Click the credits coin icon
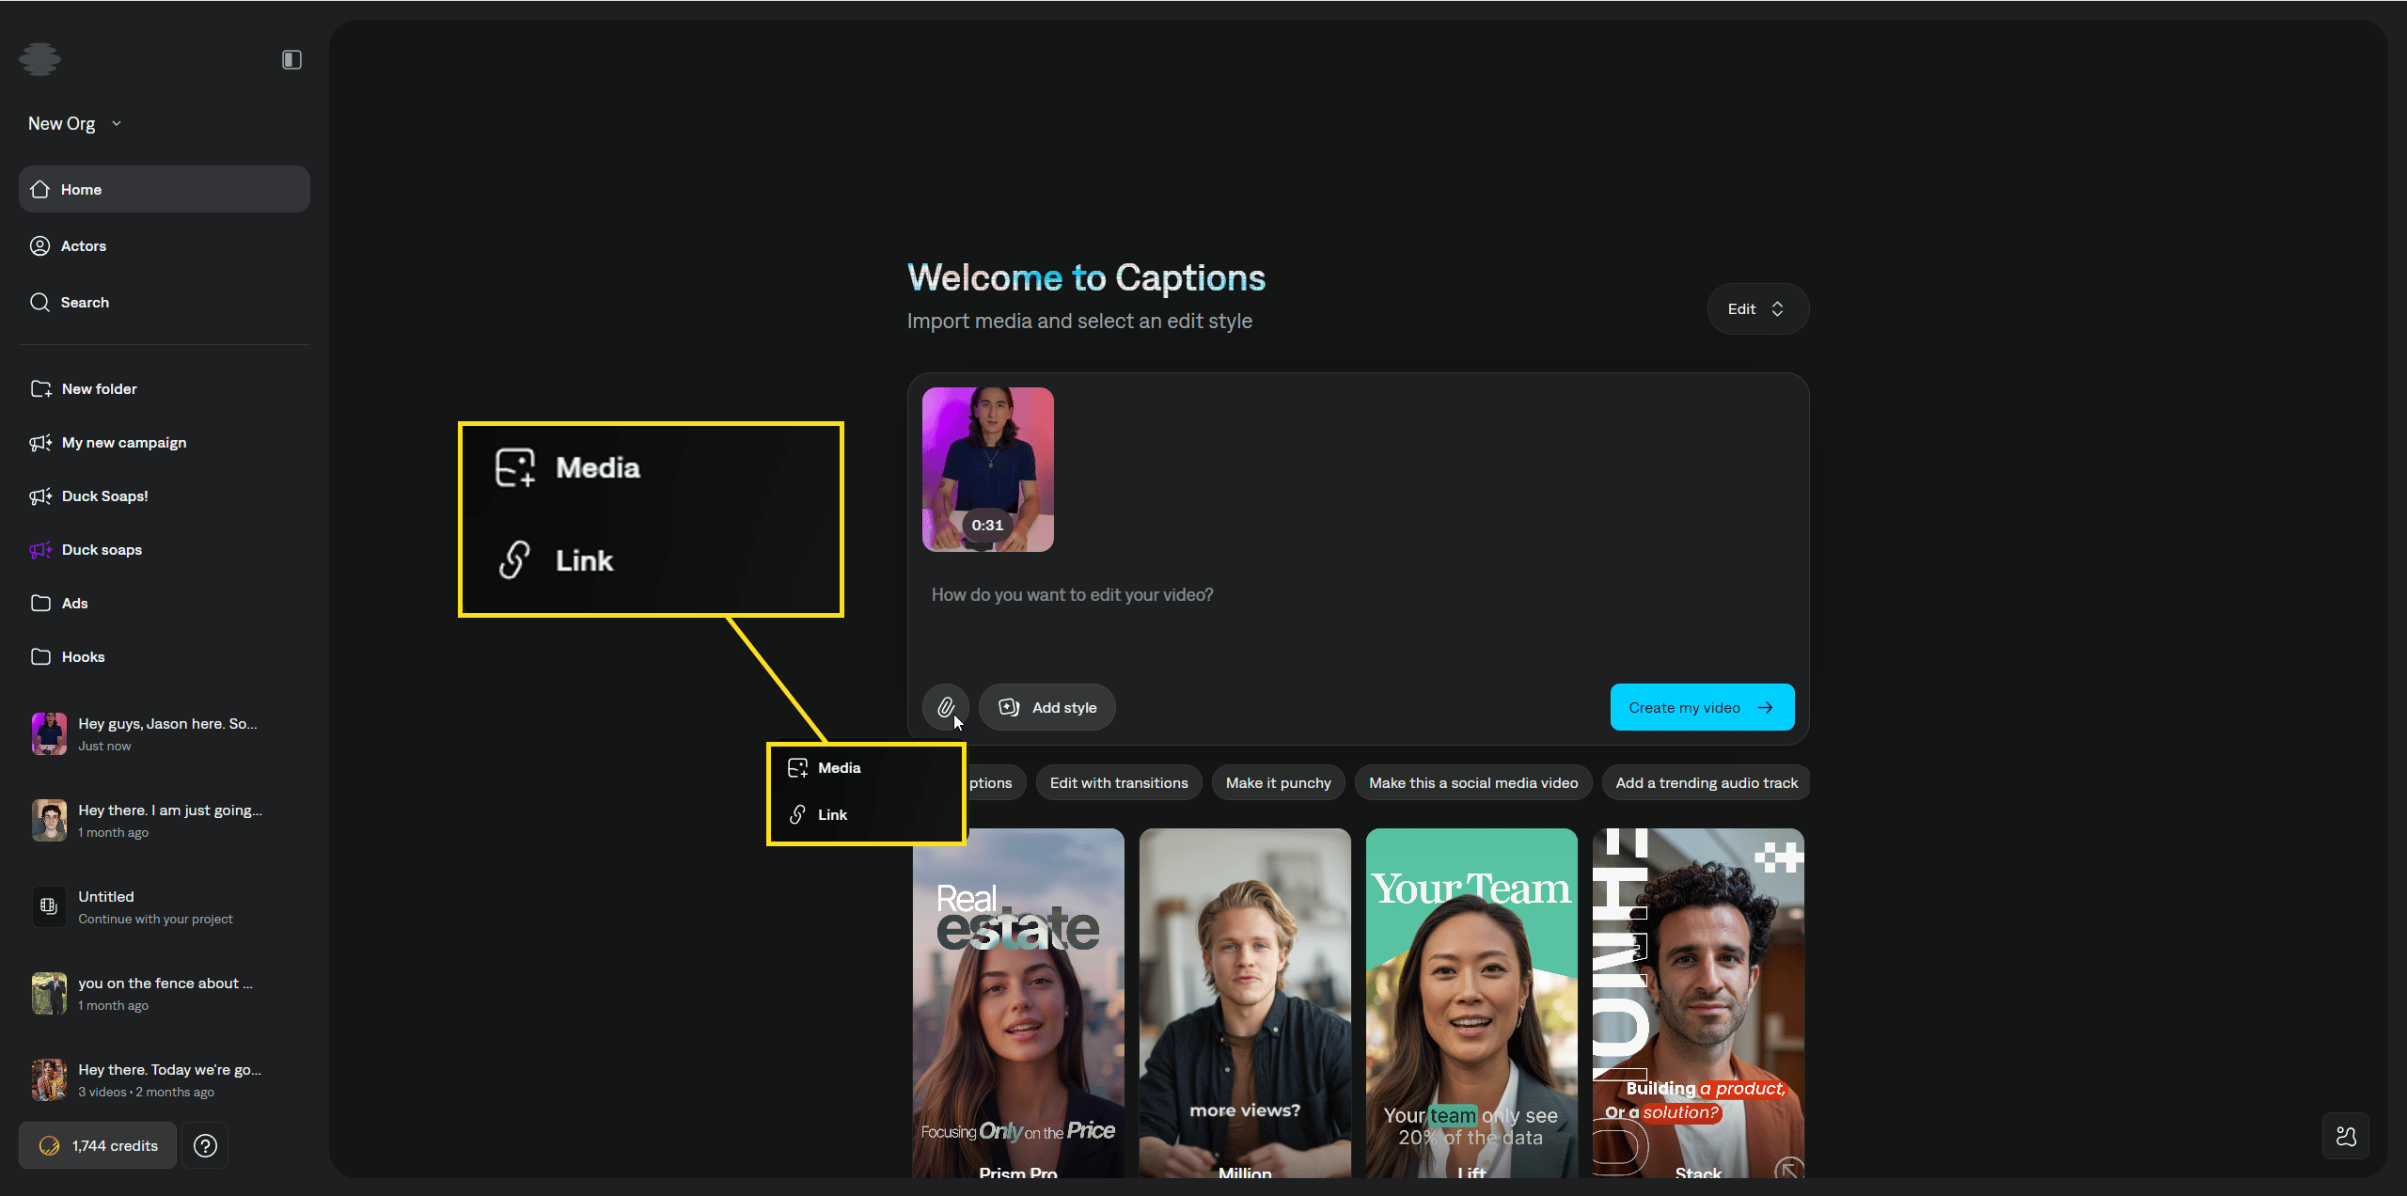2407x1196 pixels. click(x=49, y=1145)
